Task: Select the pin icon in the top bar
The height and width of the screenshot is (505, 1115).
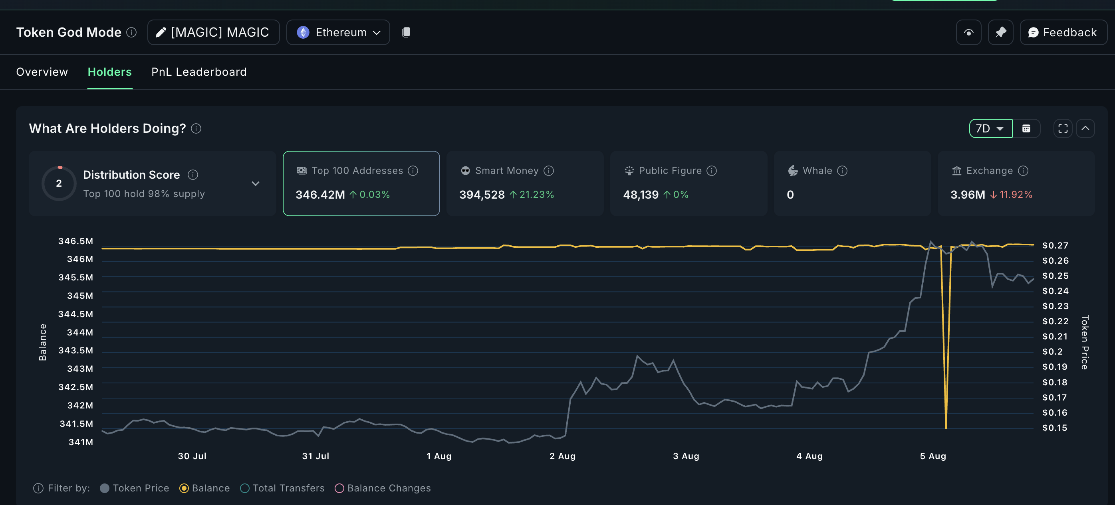Action: click(1000, 32)
